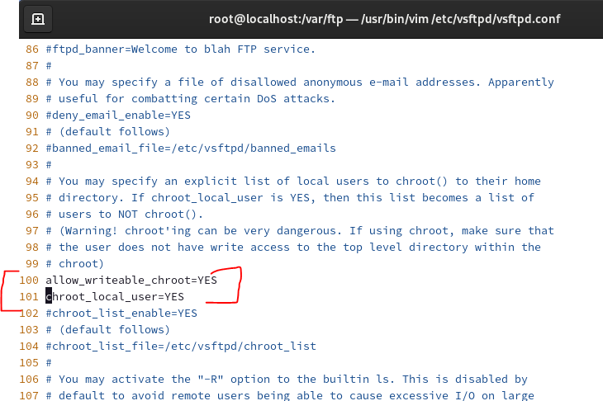Place cursor on #banned_email_file path line
603x401 pixels.
191,149
